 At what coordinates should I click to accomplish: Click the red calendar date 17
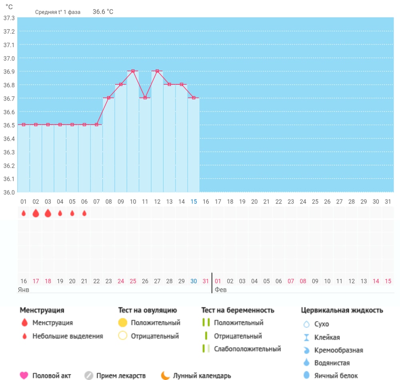tap(36, 281)
